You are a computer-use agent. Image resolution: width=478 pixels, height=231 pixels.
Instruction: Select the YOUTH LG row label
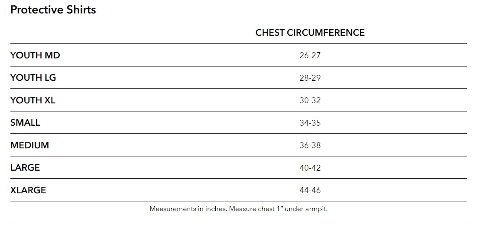tap(33, 78)
